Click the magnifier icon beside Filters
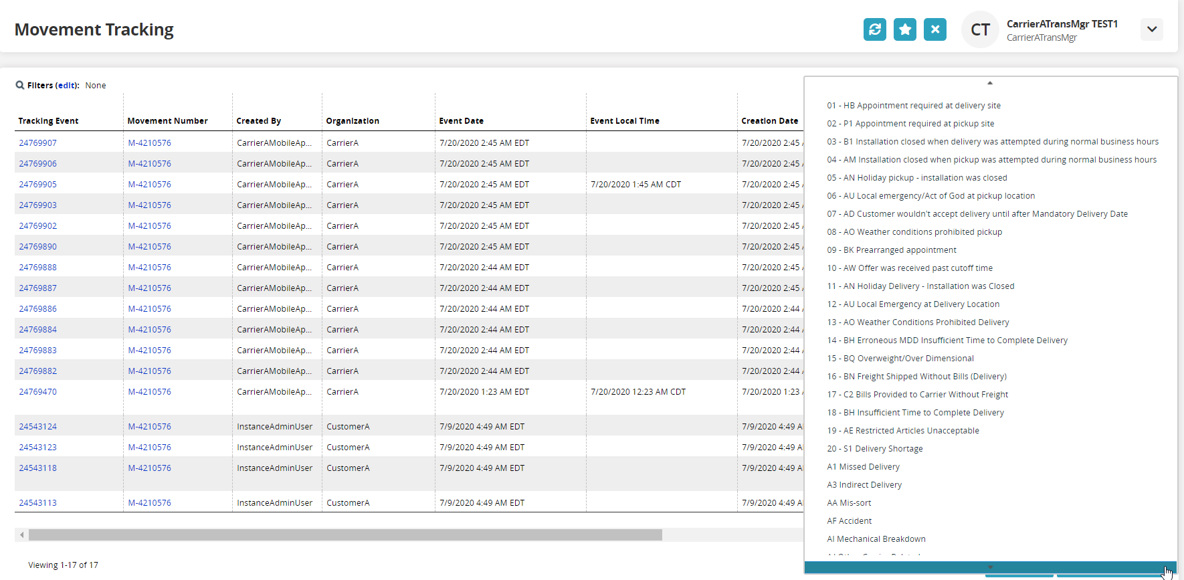This screenshot has width=1184, height=580. (20, 86)
